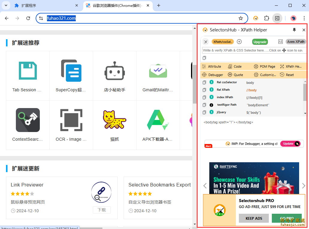Viewport: 309px width, 229px height.
Task: Toggle the Quote option
Action: pos(235,75)
